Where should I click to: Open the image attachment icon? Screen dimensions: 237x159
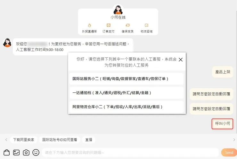16,153
